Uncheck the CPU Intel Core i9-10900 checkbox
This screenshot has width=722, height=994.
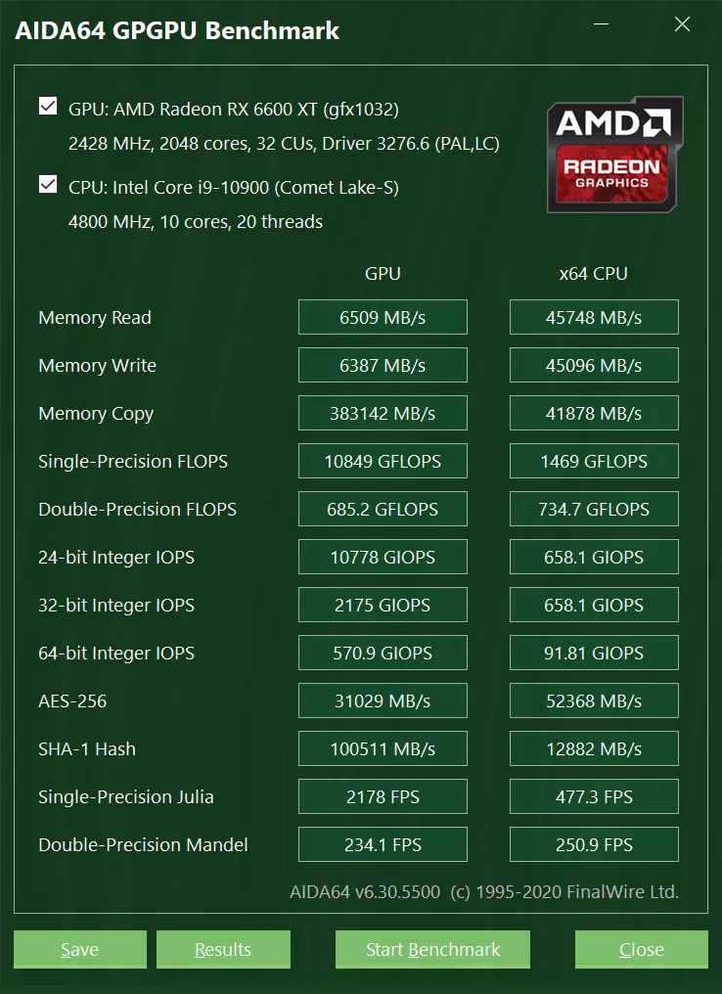tap(48, 185)
